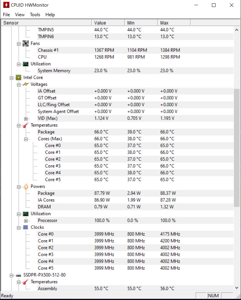Expand the VID (Max) voltage entry
The width and height of the screenshot is (241, 300).
click(26, 119)
